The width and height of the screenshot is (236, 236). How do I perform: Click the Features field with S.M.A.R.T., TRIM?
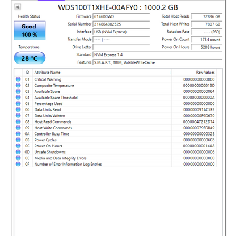pos(158,62)
